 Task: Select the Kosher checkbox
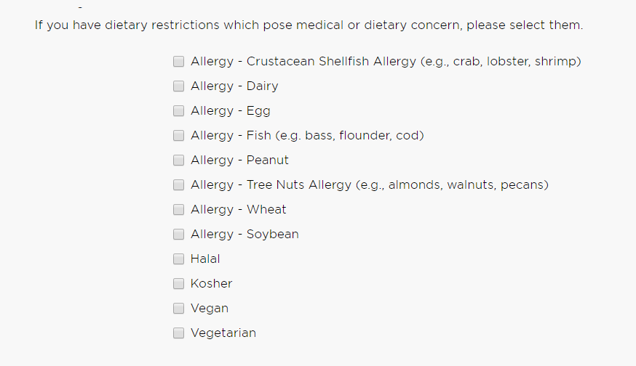(178, 284)
